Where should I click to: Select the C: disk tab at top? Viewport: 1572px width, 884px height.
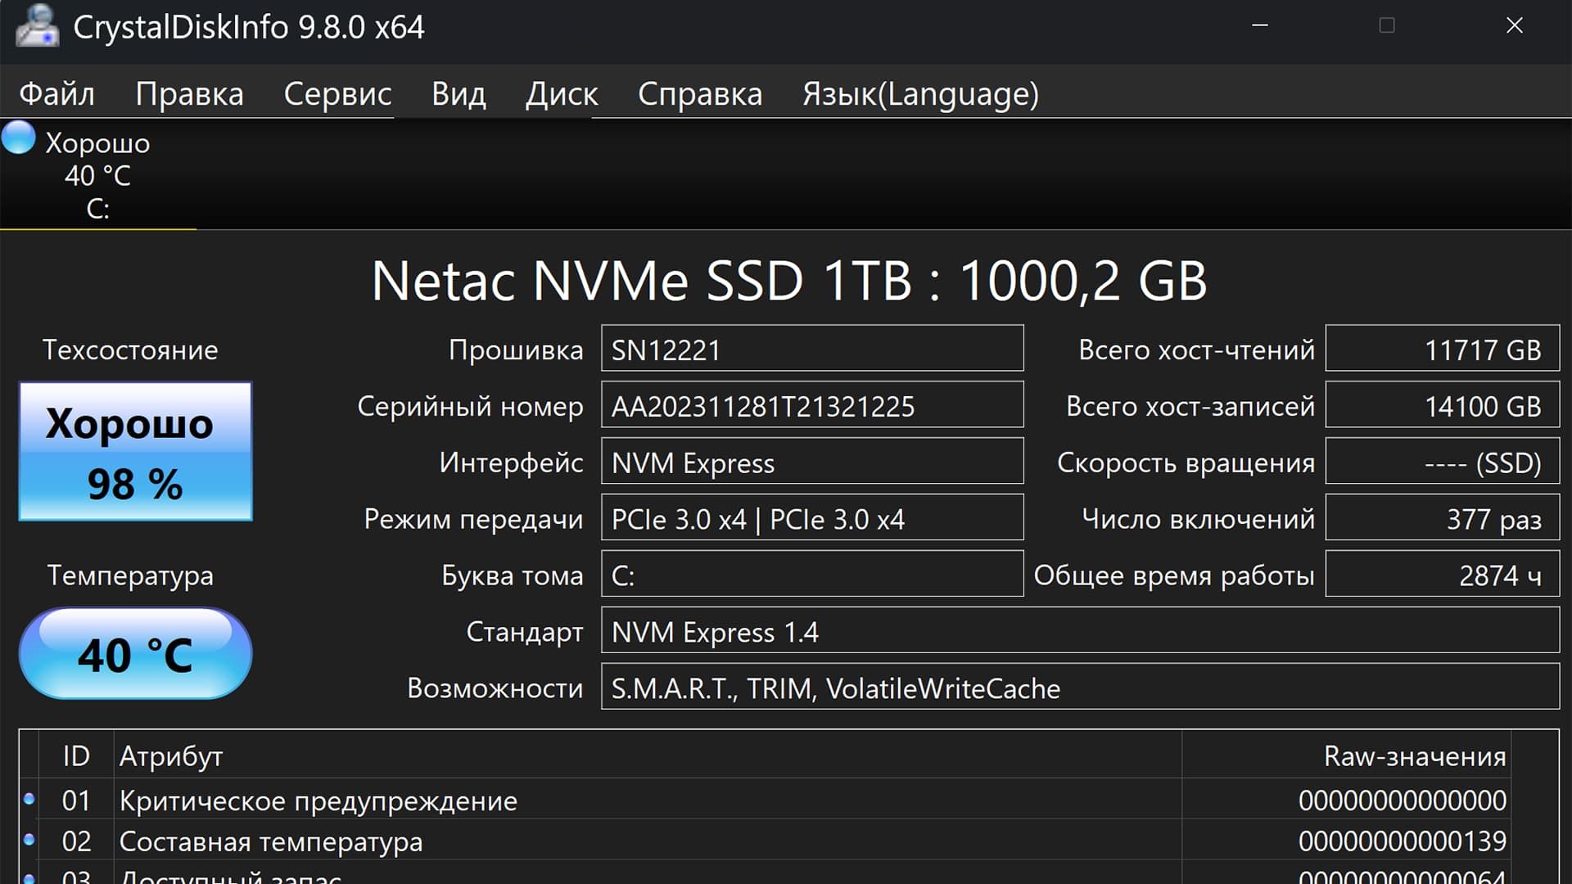click(x=97, y=175)
